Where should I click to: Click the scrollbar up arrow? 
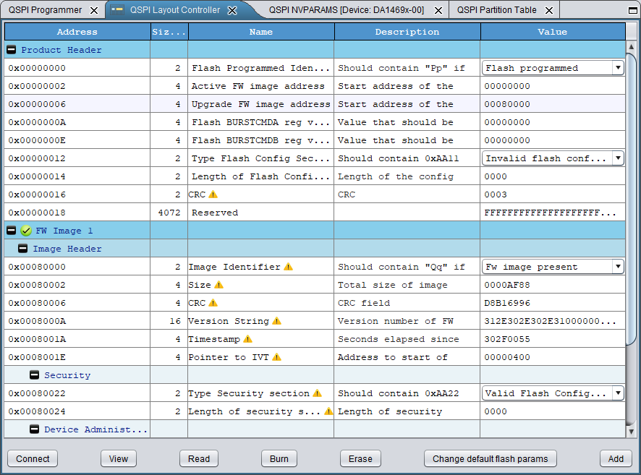(x=631, y=47)
